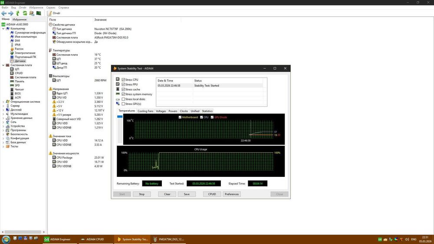This screenshot has width=434, height=244.
Task: Click the blue temperature graph selector bar
Action: (x=120, y=117)
